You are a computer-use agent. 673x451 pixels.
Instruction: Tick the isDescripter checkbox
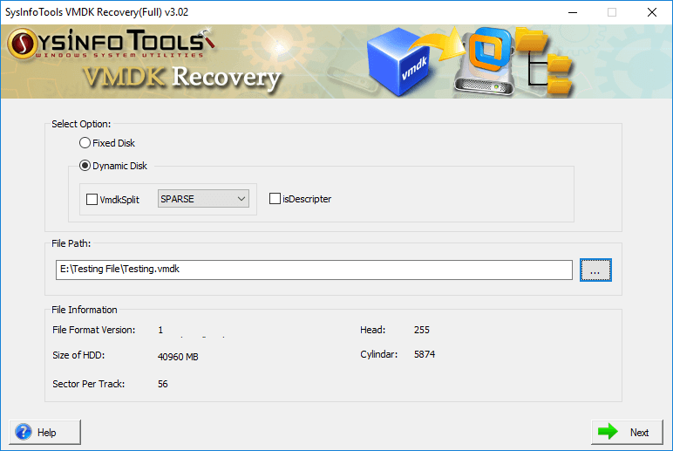click(275, 199)
